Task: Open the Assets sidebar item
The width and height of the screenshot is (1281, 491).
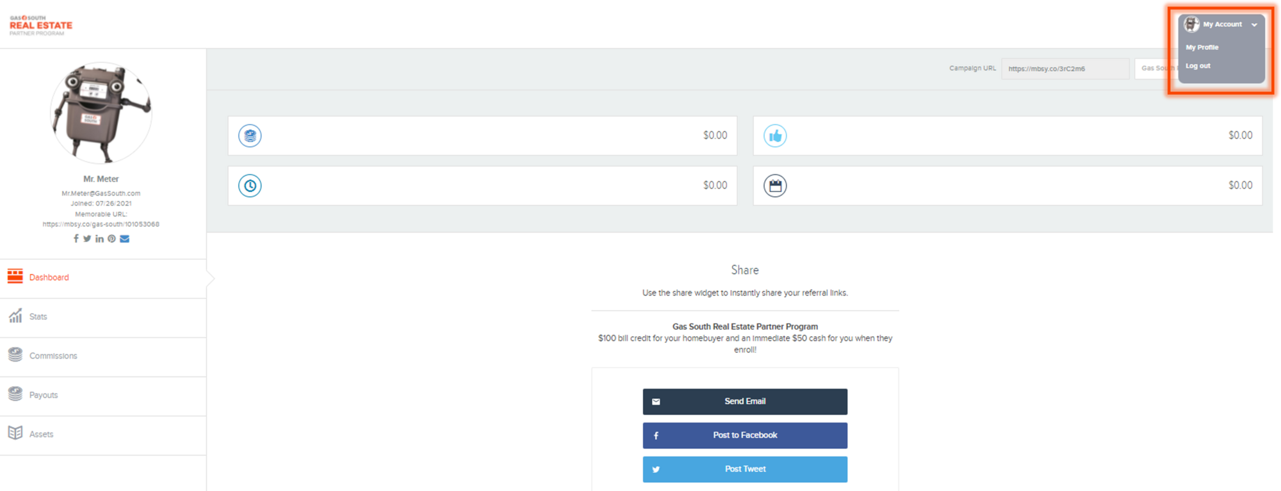Action: point(103,434)
